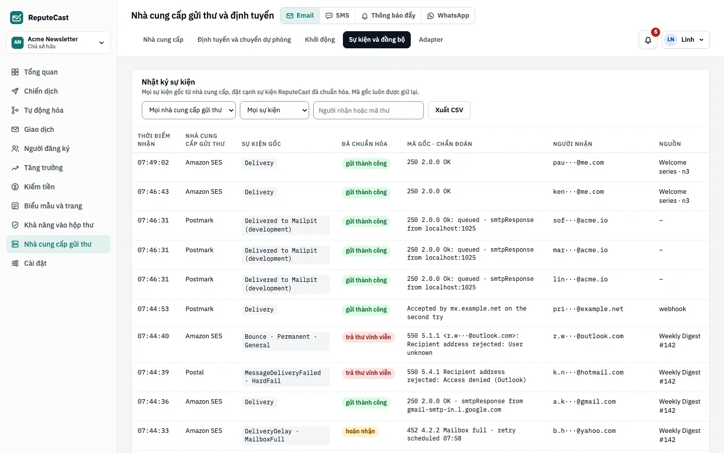724x453 pixels.
Task: Click the ReputeCast logo icon
Action: pyautogui.click(x=17, y=18)
